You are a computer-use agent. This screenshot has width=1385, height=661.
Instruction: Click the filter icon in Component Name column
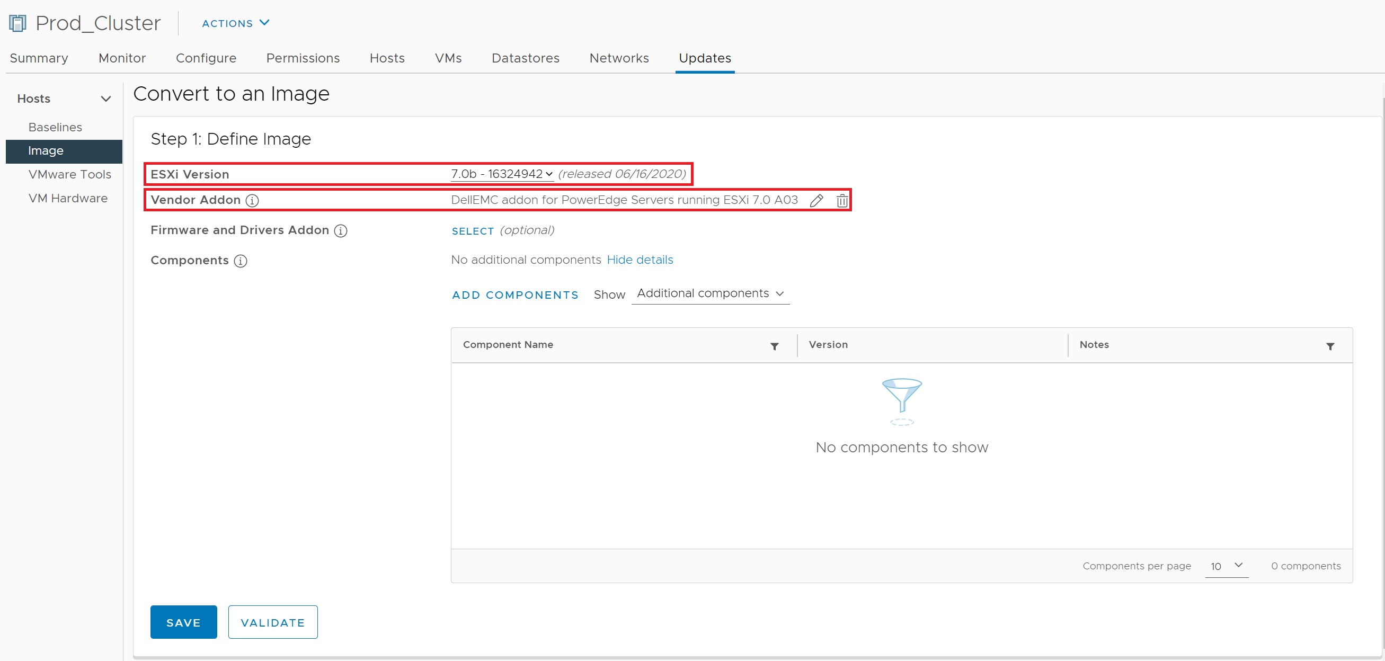774,346
